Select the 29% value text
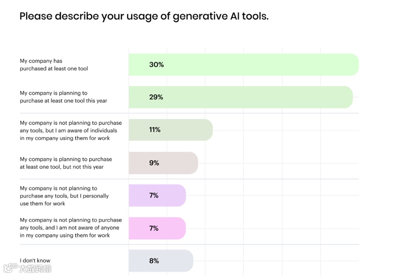 coord(156,97)
